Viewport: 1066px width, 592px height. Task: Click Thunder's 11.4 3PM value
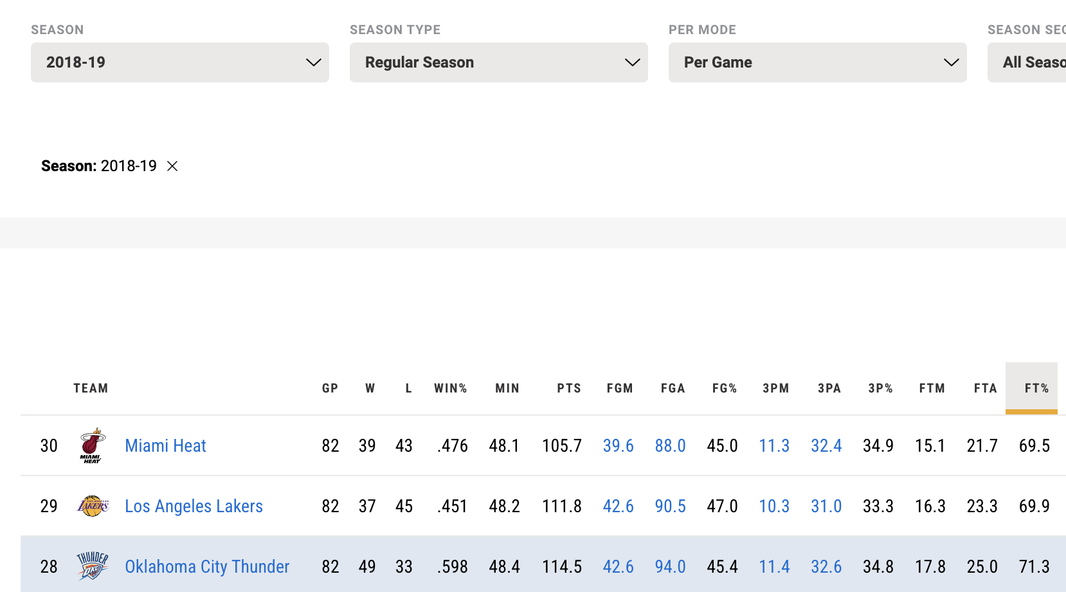coord(774,566)
